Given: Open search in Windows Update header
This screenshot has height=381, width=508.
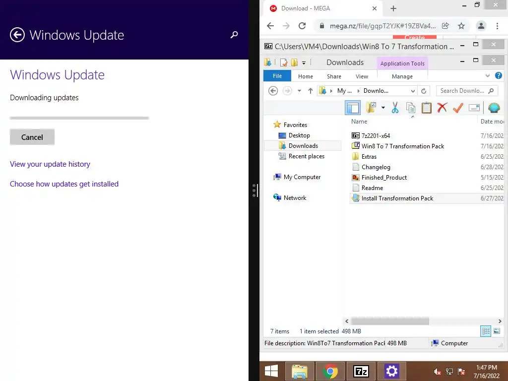Looking at the screenshot, I should pos(234,35).
